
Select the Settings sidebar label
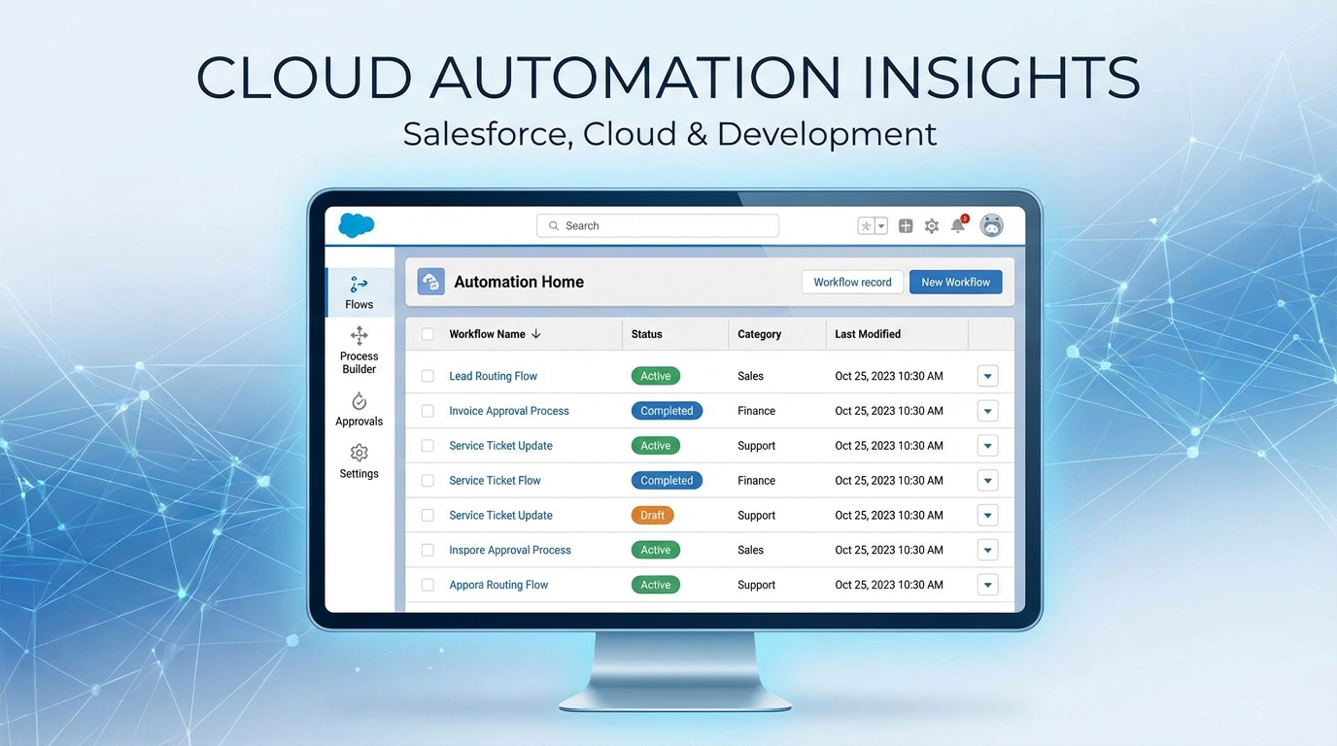(359, 474)
